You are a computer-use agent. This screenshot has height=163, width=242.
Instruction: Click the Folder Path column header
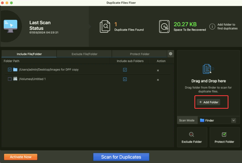click(12, 61)
